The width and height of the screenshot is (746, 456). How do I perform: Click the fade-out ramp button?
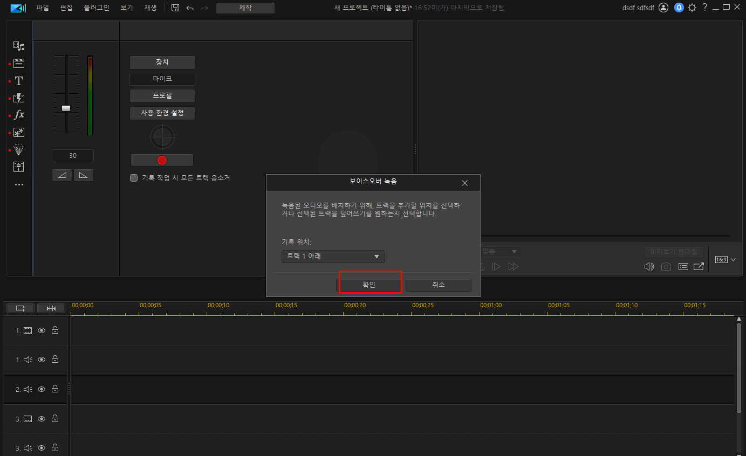84,175
